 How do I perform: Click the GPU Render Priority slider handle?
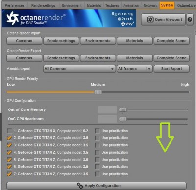pos(98,92)
